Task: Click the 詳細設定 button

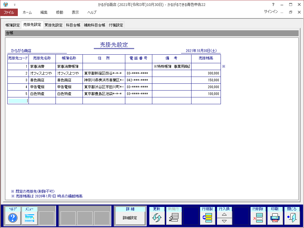Action: 130,218
